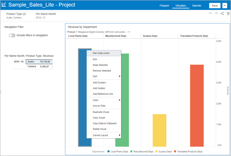Select the yellow Surplus Dept. bar
Image resolution: width=231 pixels, height=156 pixels.
pos(159,130)
